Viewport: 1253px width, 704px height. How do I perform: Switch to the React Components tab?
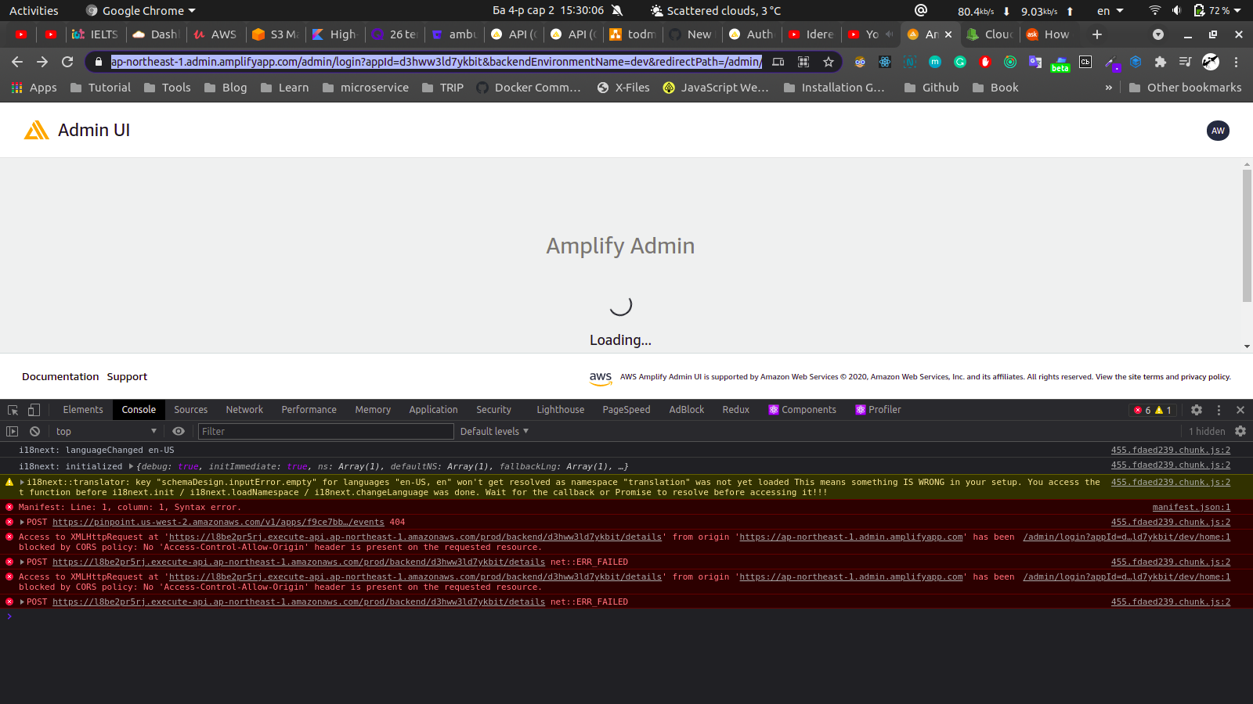click(803, 410)
